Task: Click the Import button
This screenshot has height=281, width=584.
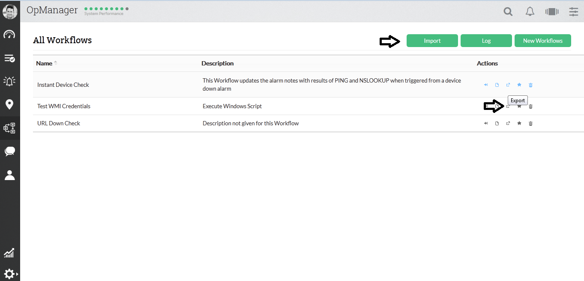Action: [432, 41]
